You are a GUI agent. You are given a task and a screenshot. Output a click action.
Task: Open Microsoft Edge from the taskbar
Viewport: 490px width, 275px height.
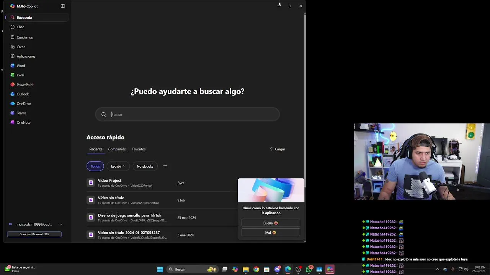click(288, 270)
